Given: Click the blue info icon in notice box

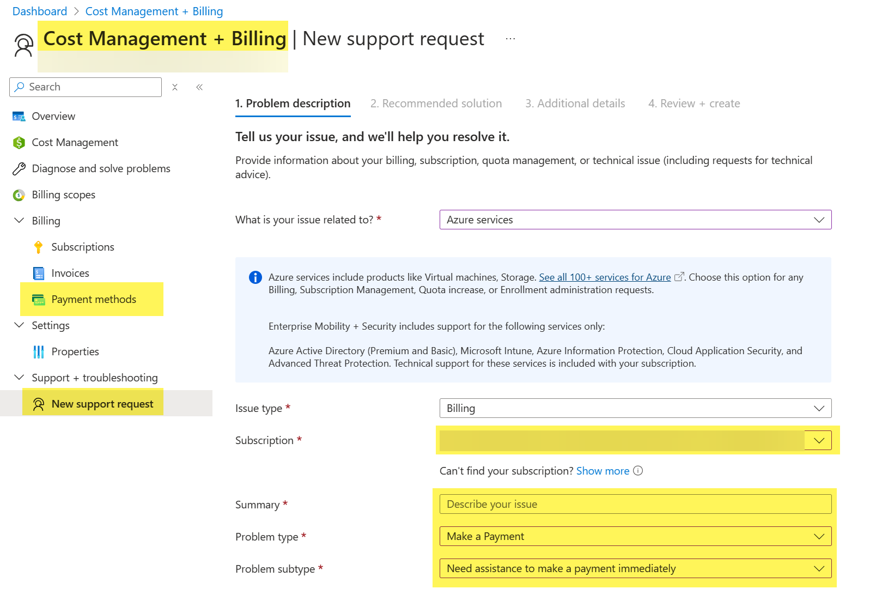Looking at the screenshot, I should tap(255, 277).
